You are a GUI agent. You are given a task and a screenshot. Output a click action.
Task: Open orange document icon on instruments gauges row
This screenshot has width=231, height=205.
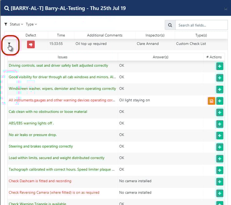point(212,101)
